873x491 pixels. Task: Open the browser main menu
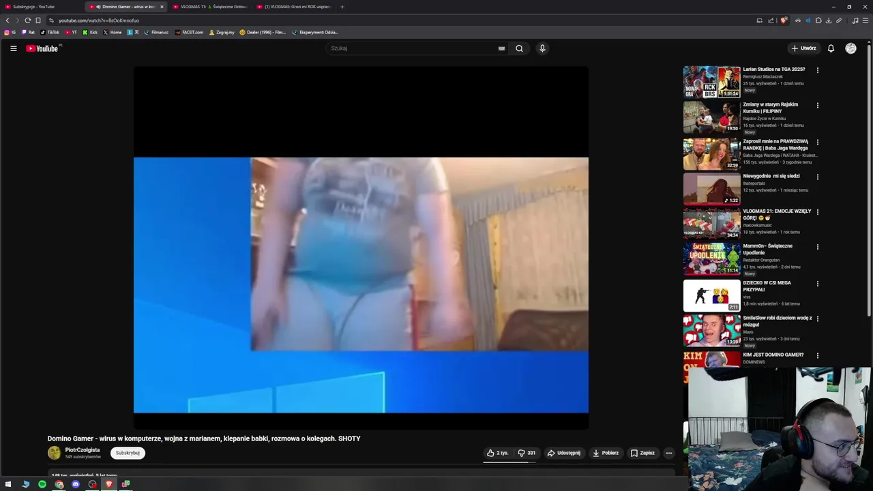[865, 20]
